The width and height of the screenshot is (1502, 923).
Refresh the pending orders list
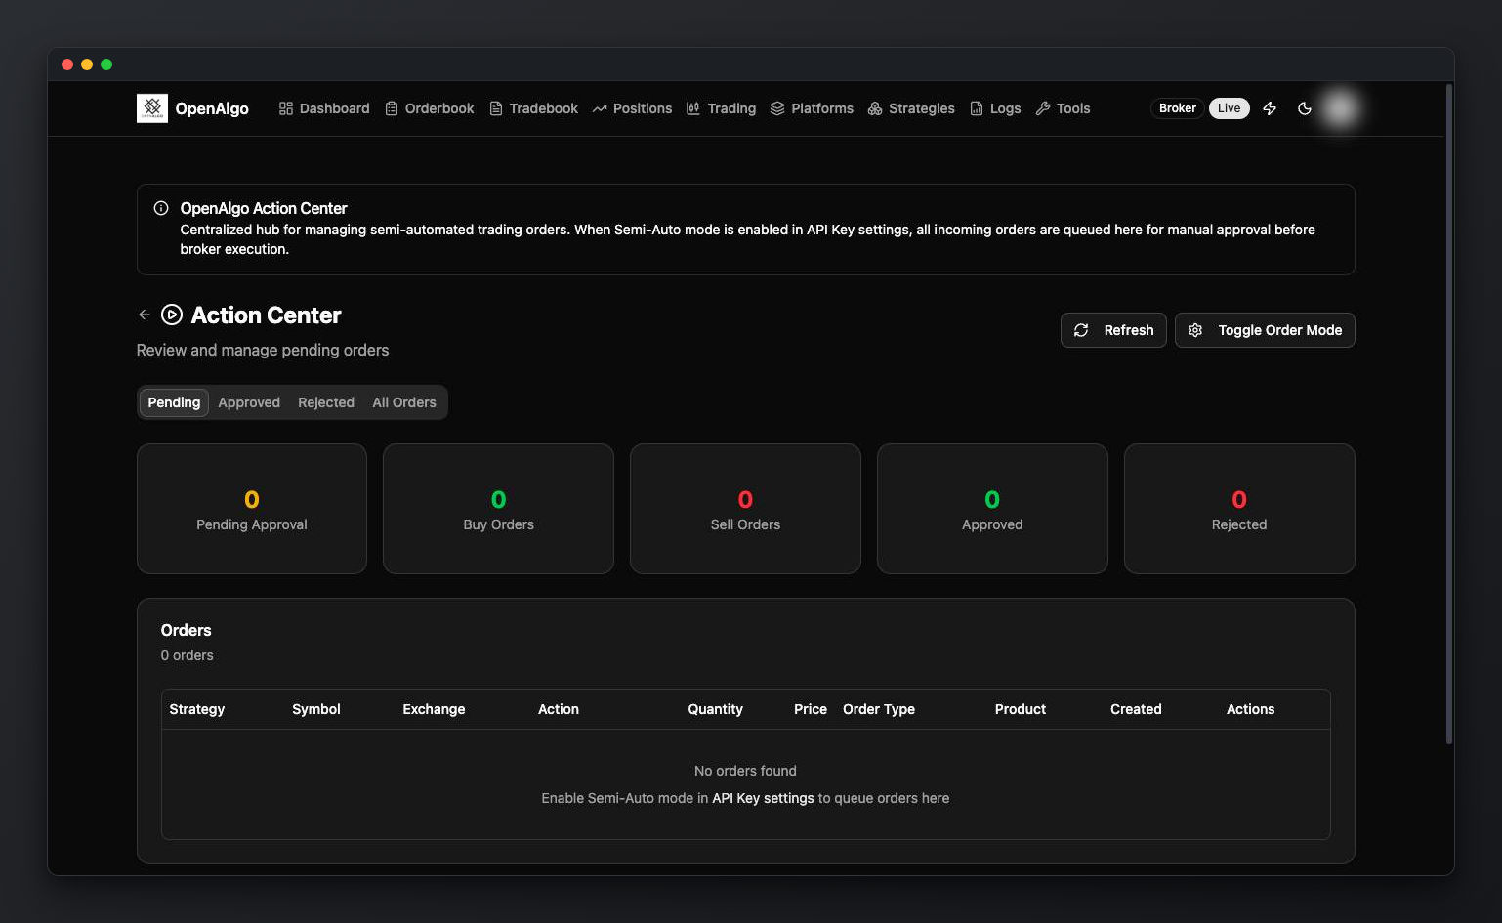pyautogui.click(x=1113, y=330)
